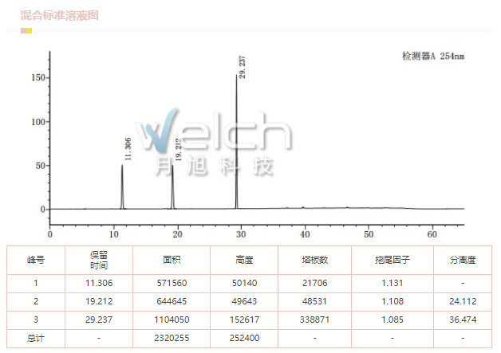The height and width of the screenshot is (353, 501).
Task: Click area value 644645
Action: (x=172, y=301)
